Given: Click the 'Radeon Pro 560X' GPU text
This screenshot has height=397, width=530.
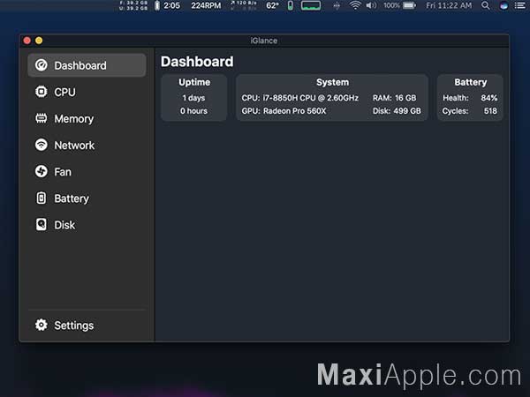Looking at the screenshot, I should [295, 111].
